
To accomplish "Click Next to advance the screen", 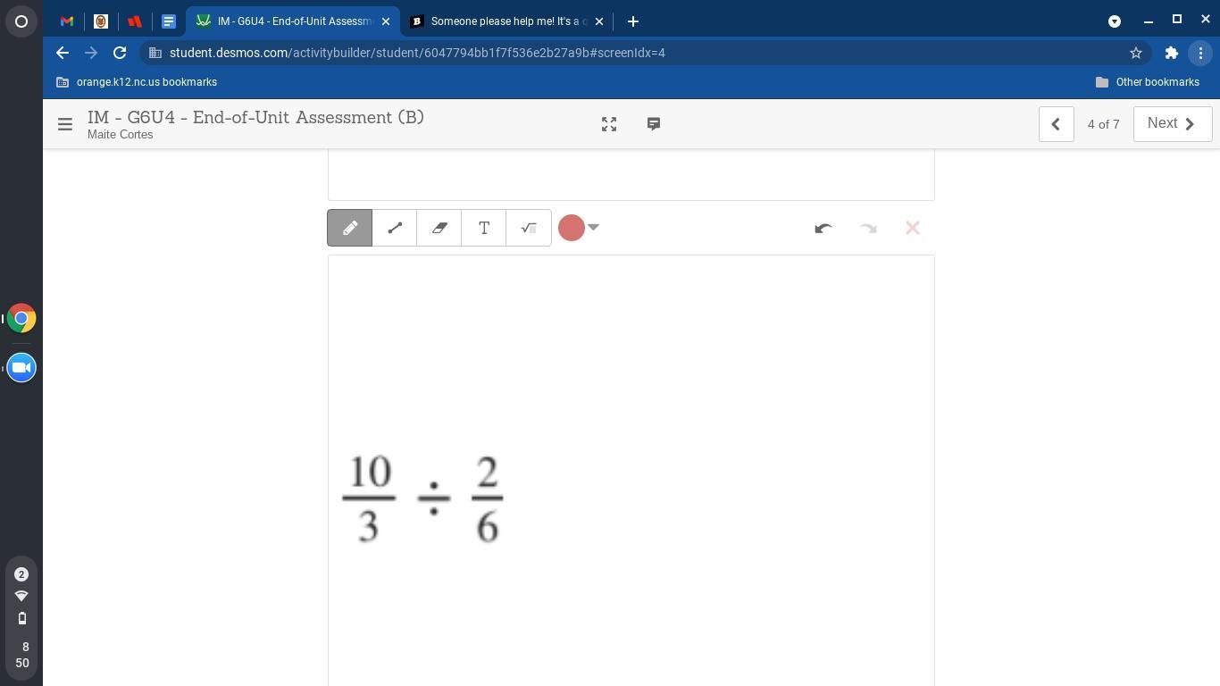I will click(1173, 124).
